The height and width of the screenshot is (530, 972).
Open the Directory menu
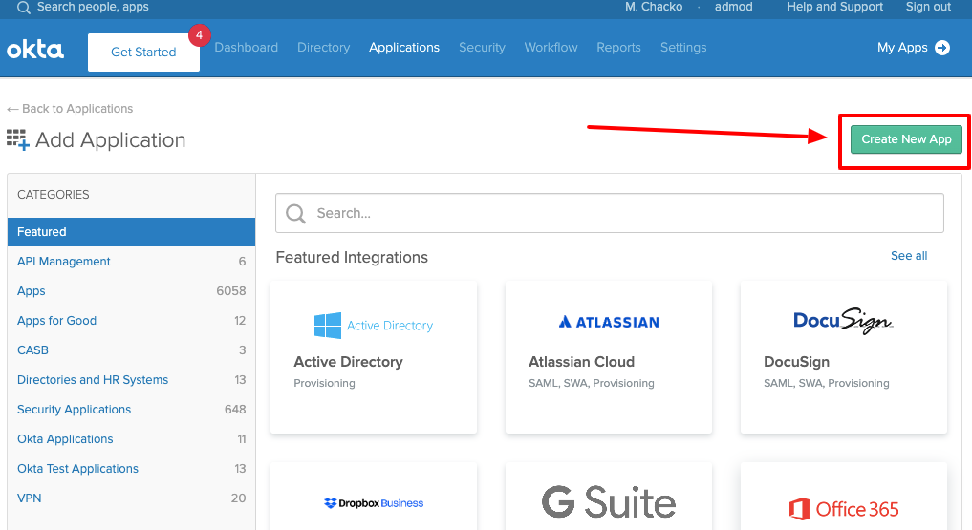coord(324,48)
